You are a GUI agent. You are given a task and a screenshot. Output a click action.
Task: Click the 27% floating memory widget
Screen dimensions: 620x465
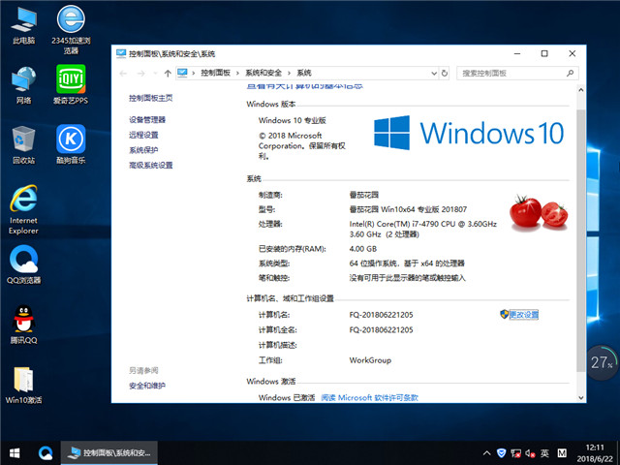tap(603, 362)
